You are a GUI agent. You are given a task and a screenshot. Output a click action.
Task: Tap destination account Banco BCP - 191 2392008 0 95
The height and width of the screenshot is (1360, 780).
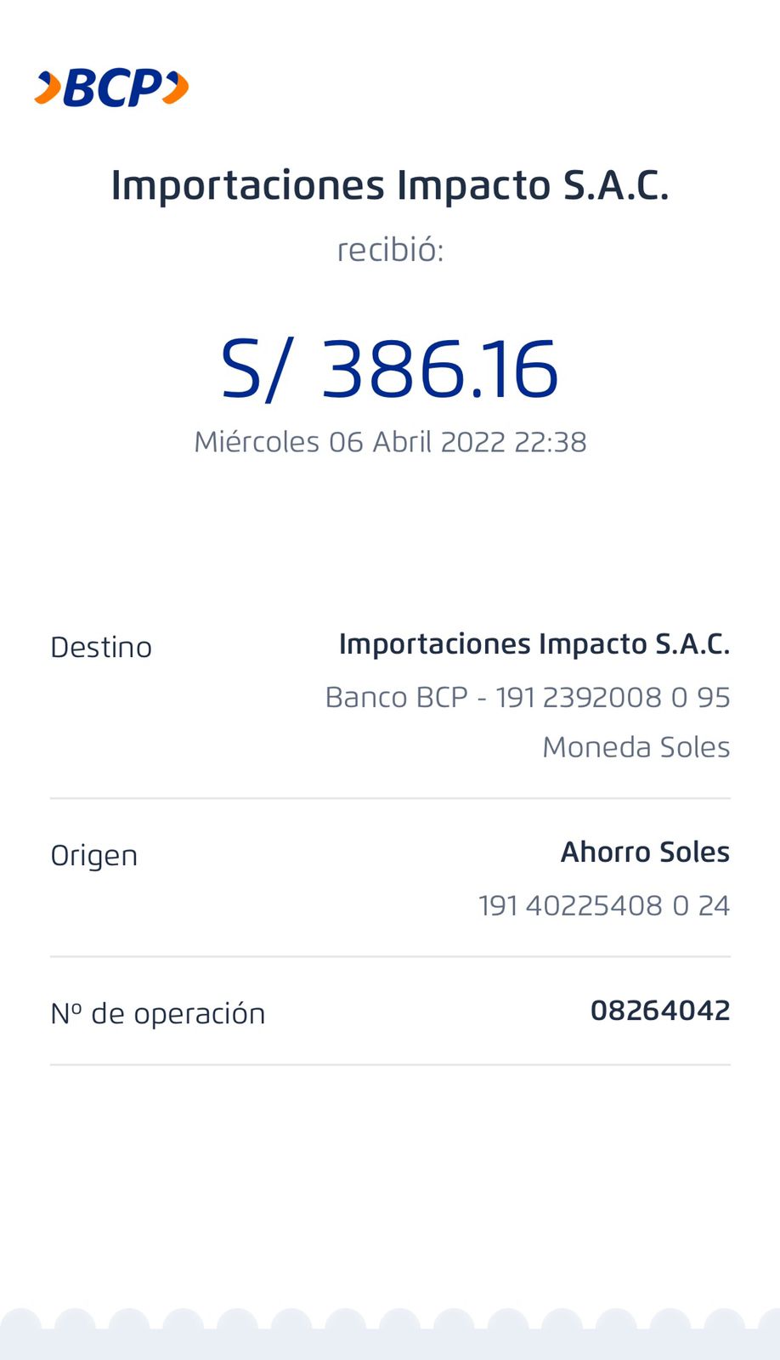(527, 697)
